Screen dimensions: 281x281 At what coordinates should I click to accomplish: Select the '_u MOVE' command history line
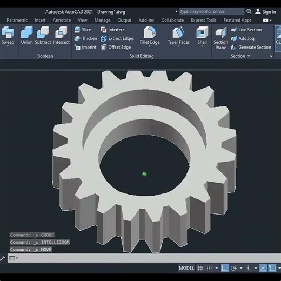pos(31,250)
